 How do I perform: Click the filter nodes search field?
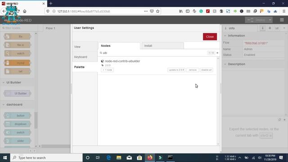click(x=18, y=28)
